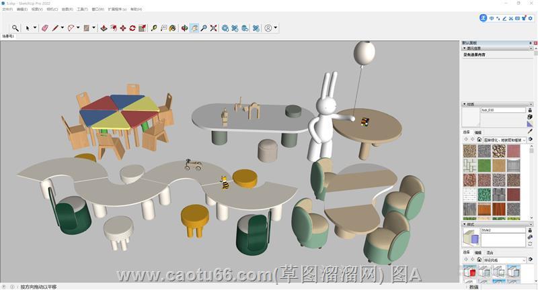The image size is (538, 290).
Task: Select the arrow Select tool
Action: (28, 28)
